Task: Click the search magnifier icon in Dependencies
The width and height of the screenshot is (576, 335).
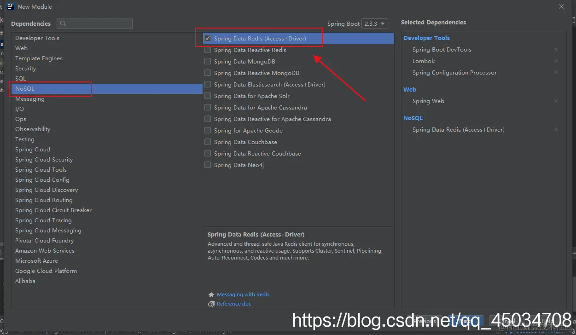Action: click(63, 23)
